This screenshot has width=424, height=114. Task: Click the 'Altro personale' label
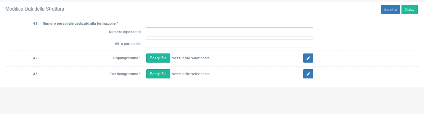pyautogui.click(x=128, y=43)
